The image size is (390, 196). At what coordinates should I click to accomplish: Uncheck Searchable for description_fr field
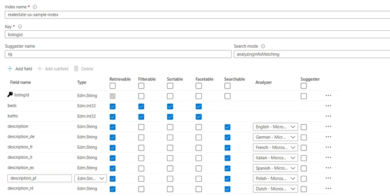point(227,148)
